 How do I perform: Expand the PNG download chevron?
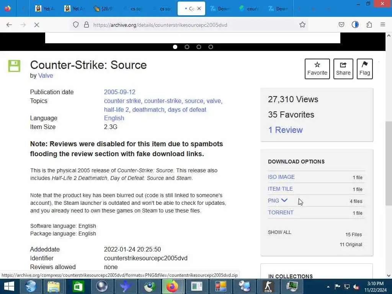[x=284, y=200]
